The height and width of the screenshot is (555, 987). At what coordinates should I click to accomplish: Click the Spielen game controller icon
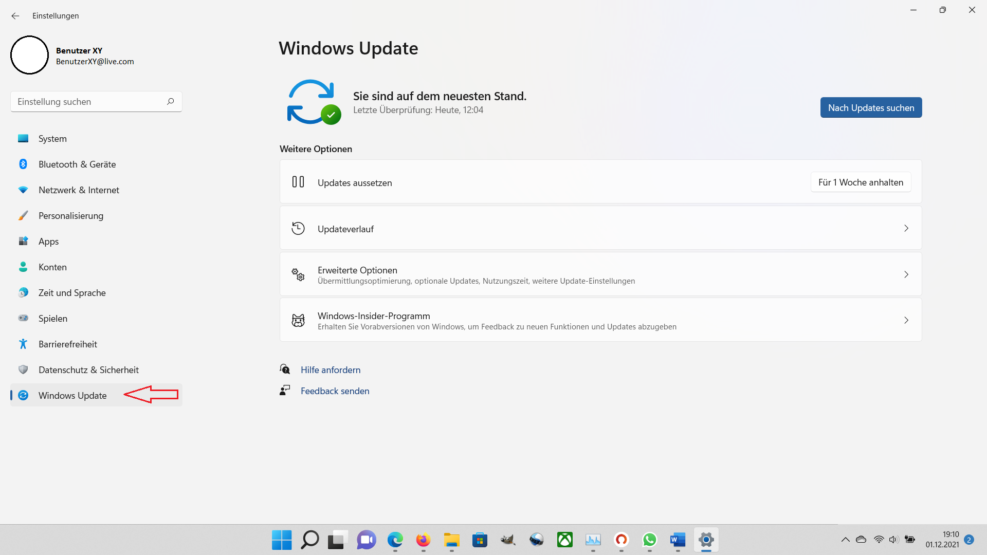click(23, 318)
